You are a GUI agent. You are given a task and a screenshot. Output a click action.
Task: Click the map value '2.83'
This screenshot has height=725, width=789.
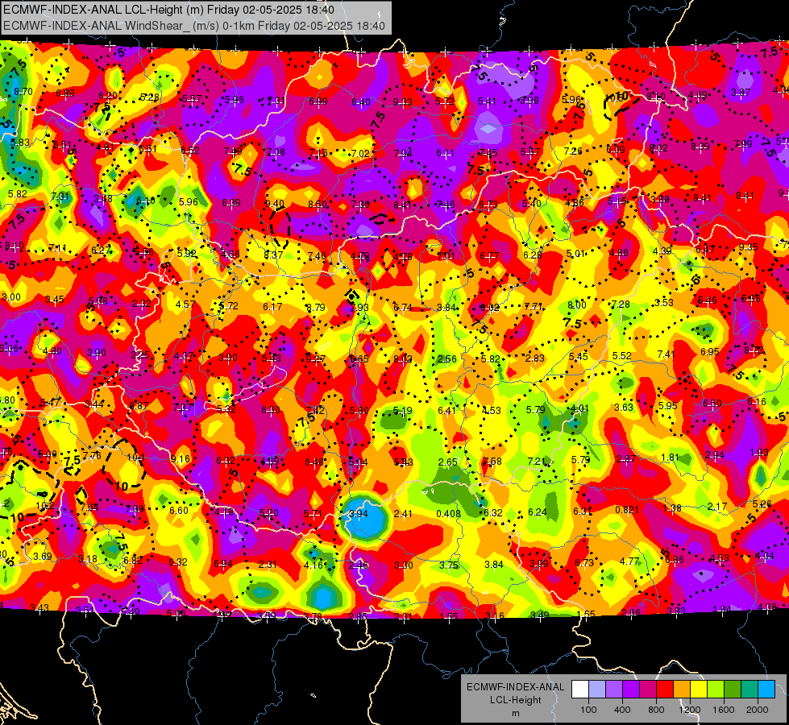[535, 358]
